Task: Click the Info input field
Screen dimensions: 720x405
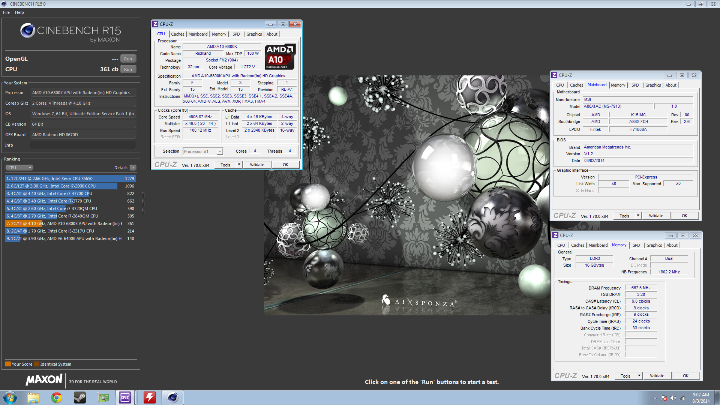Action: tap(83, 145)
